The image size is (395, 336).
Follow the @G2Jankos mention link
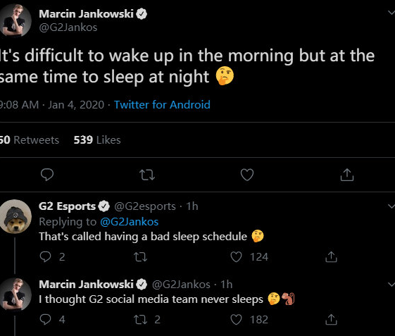pos(130,222)
